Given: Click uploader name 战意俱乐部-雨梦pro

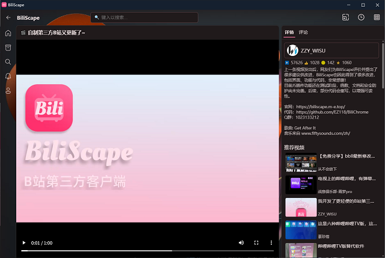Looking at the screenshot, I should pos(335,191).
